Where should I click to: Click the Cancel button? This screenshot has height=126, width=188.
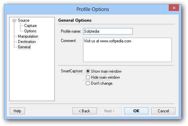[163, 111]
